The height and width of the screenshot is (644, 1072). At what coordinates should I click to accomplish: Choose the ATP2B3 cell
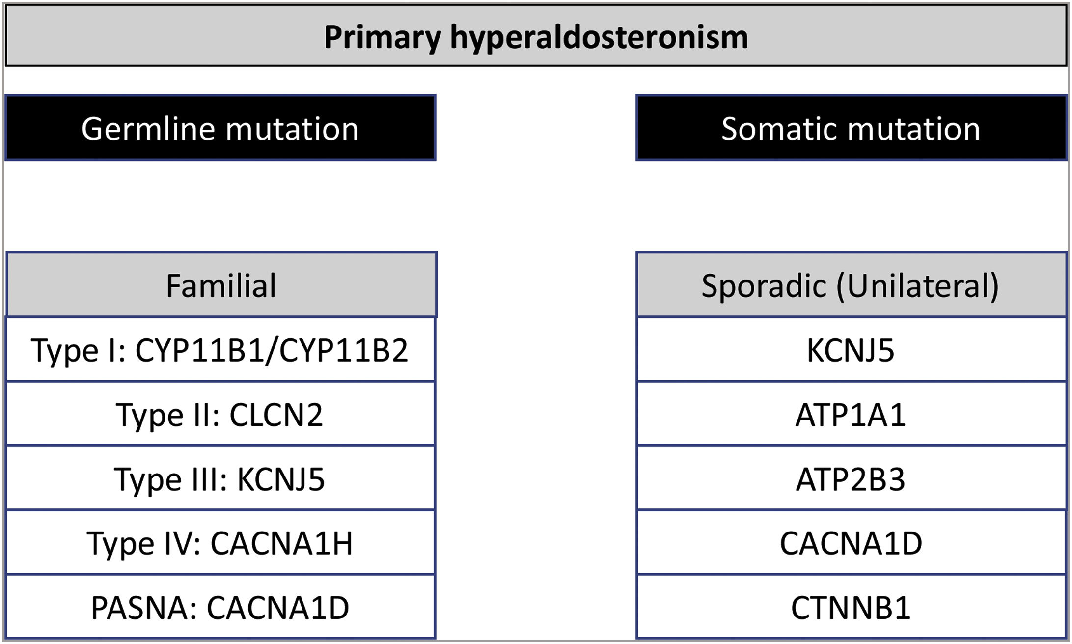[851, 479]
